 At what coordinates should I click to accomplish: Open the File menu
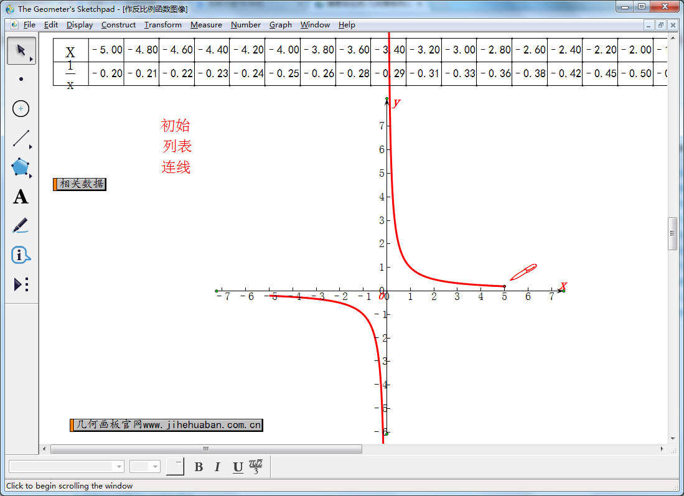[x=29, y=25]
